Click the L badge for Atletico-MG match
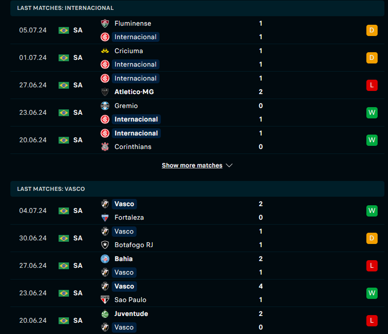The width and height of the screenshot is (388, 334). pos(372,85)
